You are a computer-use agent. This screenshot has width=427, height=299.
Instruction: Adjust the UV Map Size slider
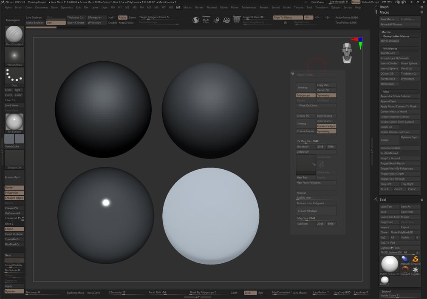[316, 141]
